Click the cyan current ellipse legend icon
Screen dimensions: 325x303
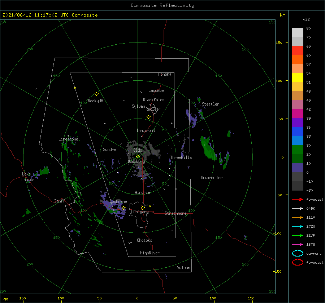pyautogui.click(x=298, y=253)
